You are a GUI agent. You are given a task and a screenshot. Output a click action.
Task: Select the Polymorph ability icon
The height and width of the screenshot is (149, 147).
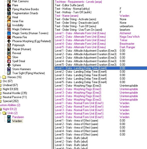pos(9,45)
